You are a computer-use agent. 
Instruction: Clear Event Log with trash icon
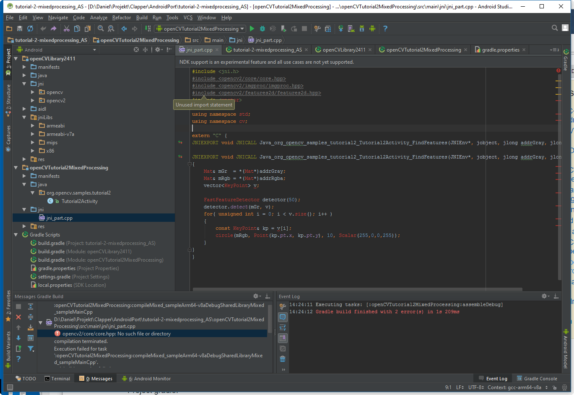283,359
